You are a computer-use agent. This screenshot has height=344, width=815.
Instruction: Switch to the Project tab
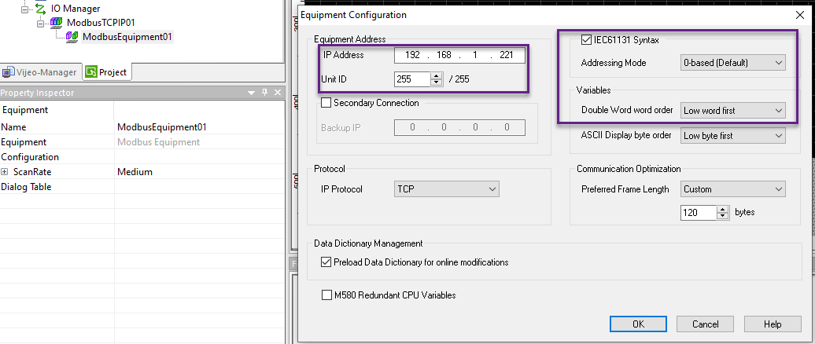[106, 72]
